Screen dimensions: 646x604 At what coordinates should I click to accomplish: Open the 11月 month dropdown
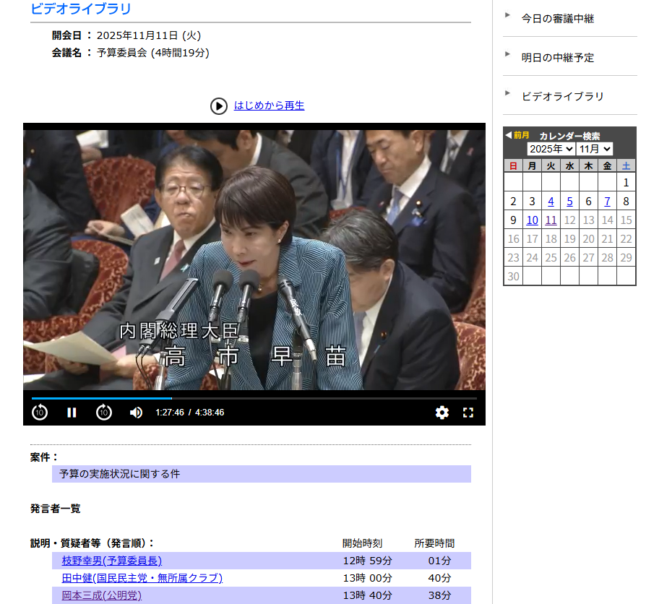(x=595, y=149)
